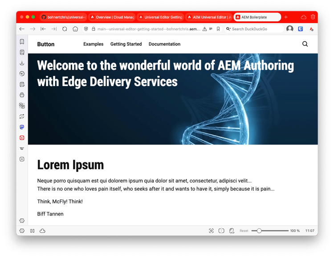
Task: Capture the page with camera icon
Action: point(211,231)
